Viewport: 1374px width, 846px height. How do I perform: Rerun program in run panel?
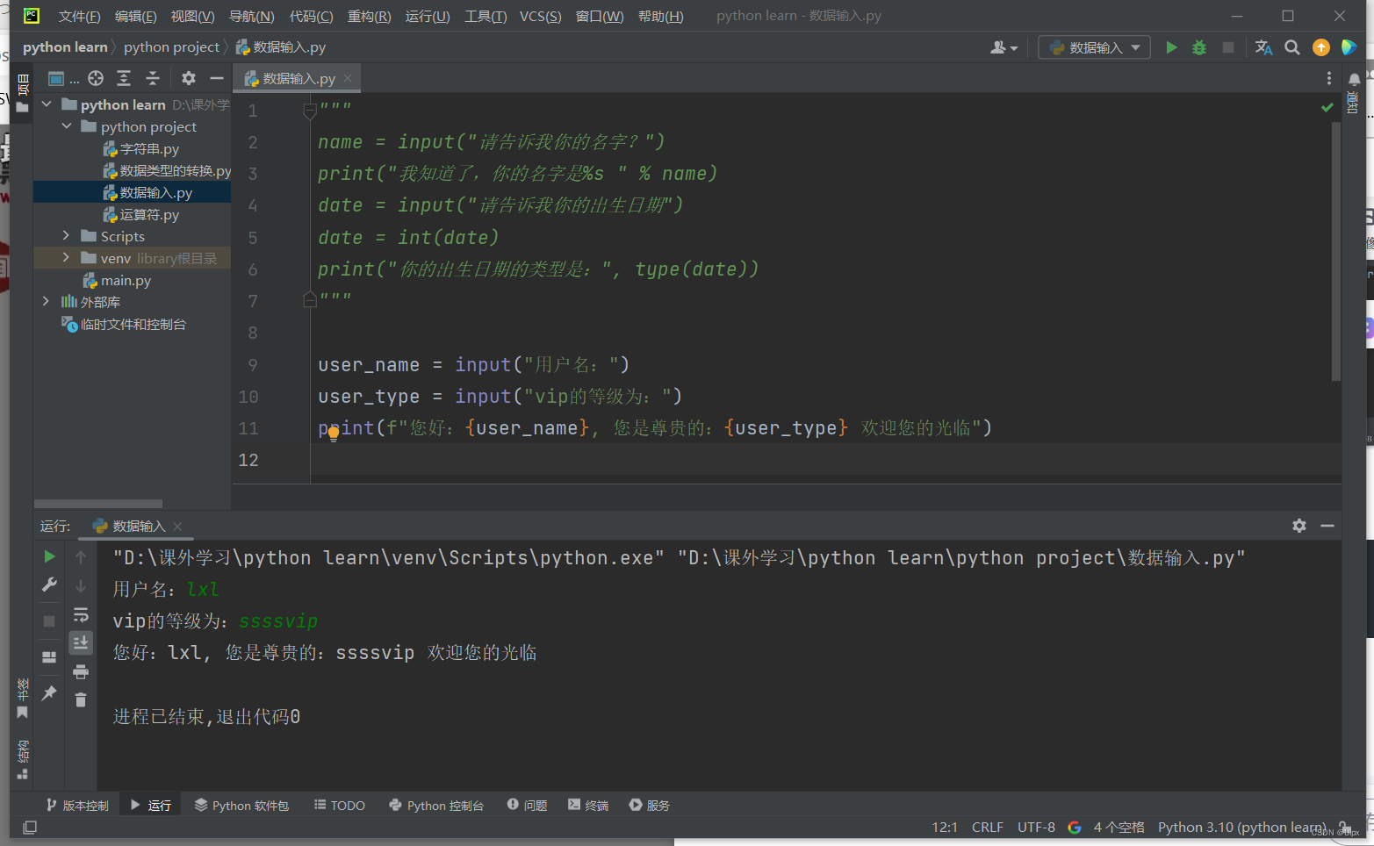tap(49, 556)
